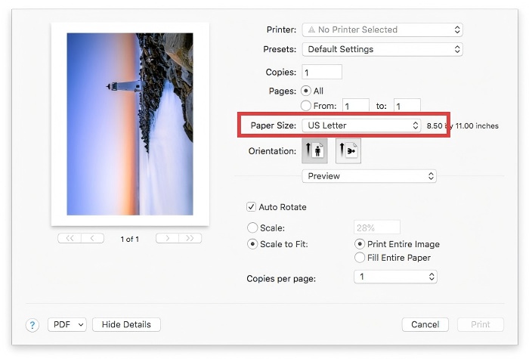Viewport: 529px width, 359px height.
Task: Click the Copies input field
Action: (x=322, y=73)
